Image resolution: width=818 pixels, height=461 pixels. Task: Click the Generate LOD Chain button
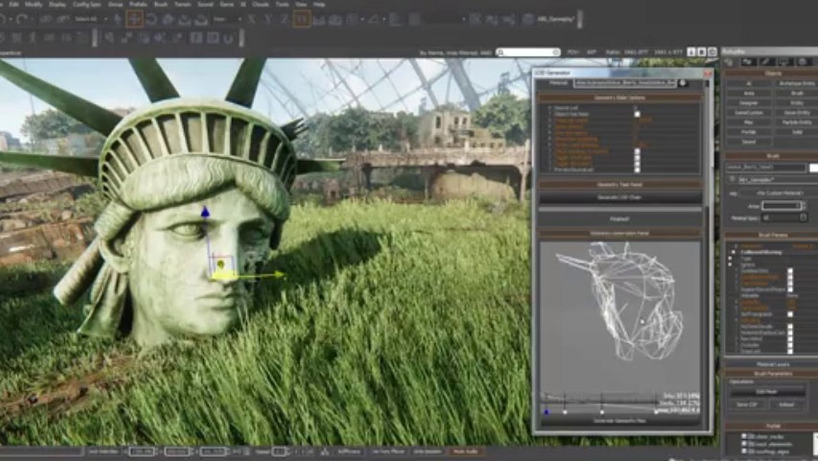point(620,197)
